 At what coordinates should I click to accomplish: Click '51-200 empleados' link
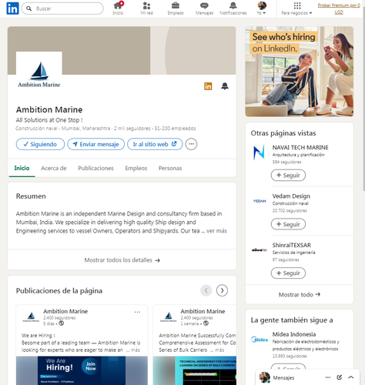coord(175,129)
